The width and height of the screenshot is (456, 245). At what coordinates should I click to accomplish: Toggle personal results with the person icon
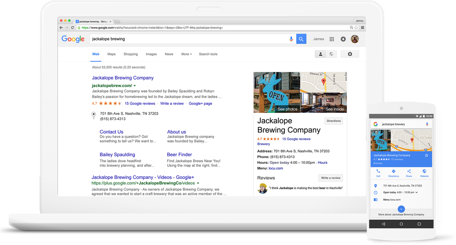pos(320,54)
